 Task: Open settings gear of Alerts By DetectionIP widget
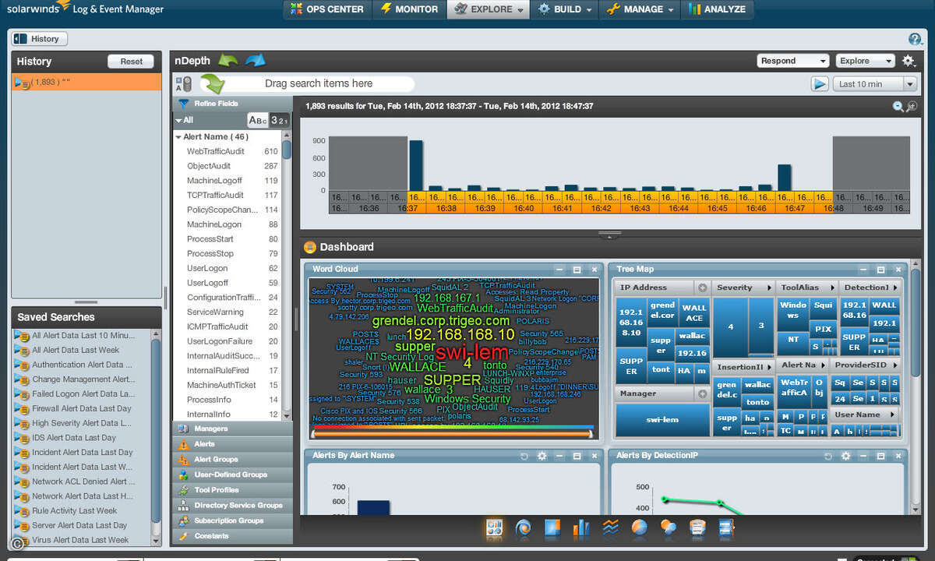pyautogui.click(x=846, y=456)
